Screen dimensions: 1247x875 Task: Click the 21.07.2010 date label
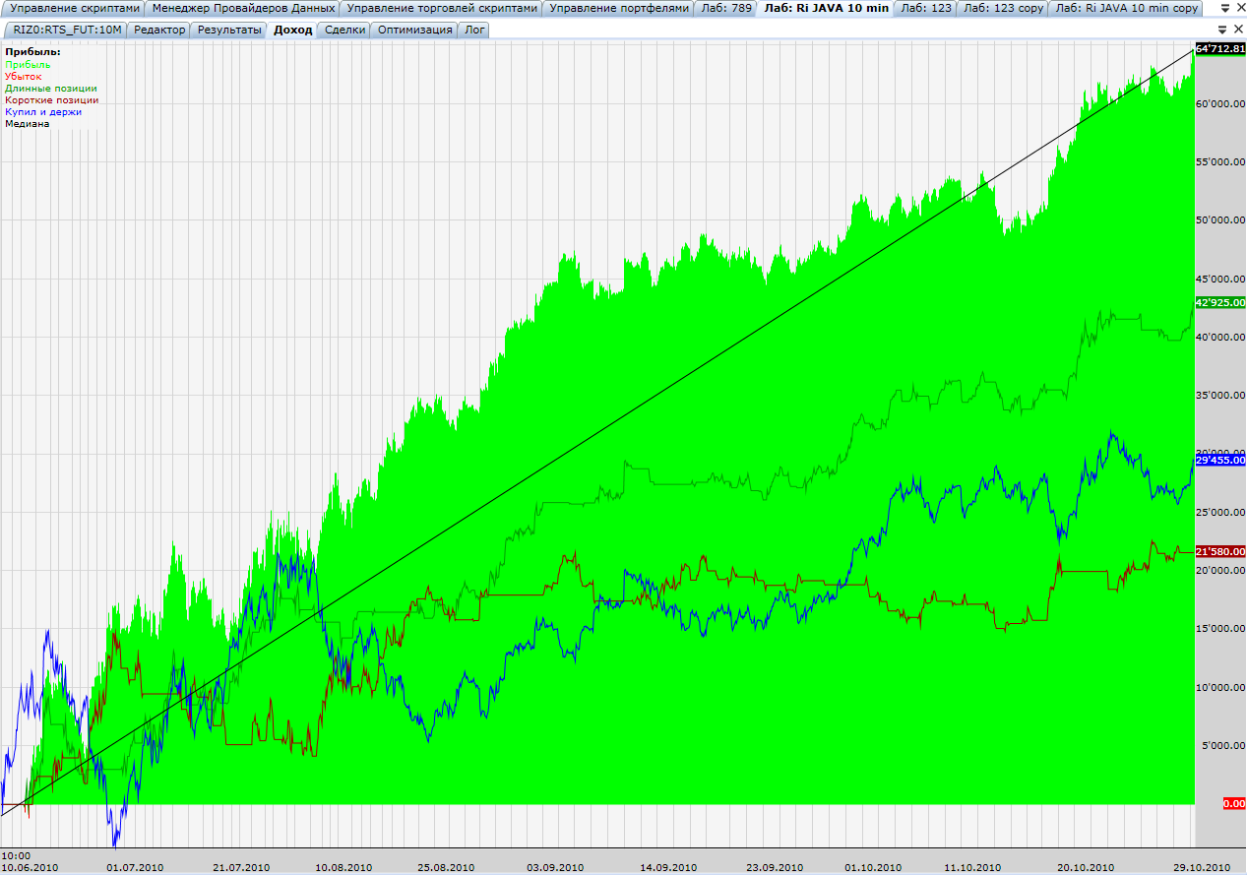pos(241,867)
